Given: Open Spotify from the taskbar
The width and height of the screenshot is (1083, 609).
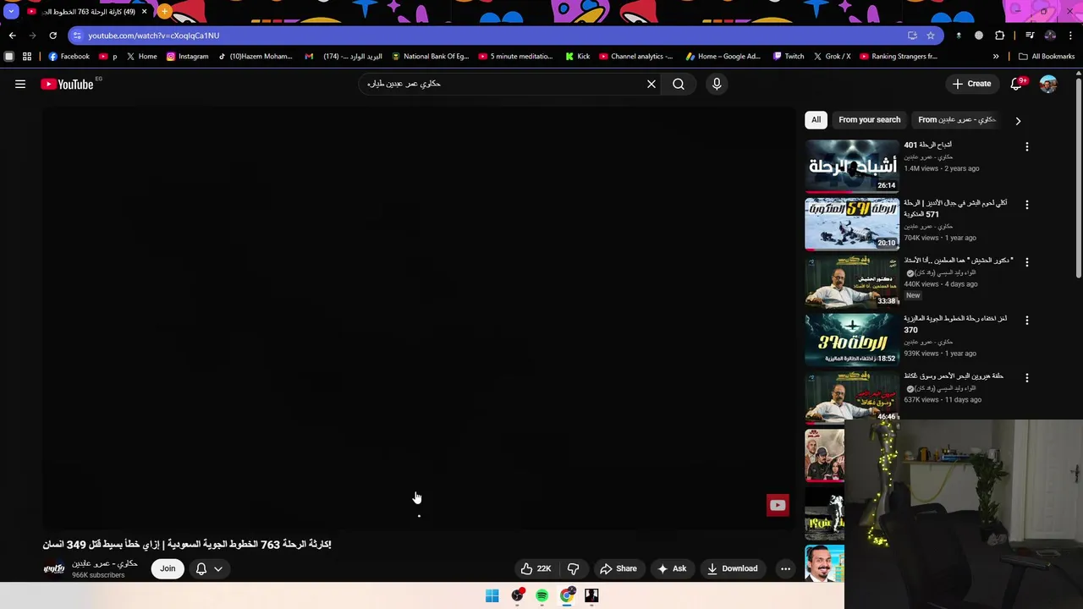Looking at the screenshot, I should click(541, 595).
